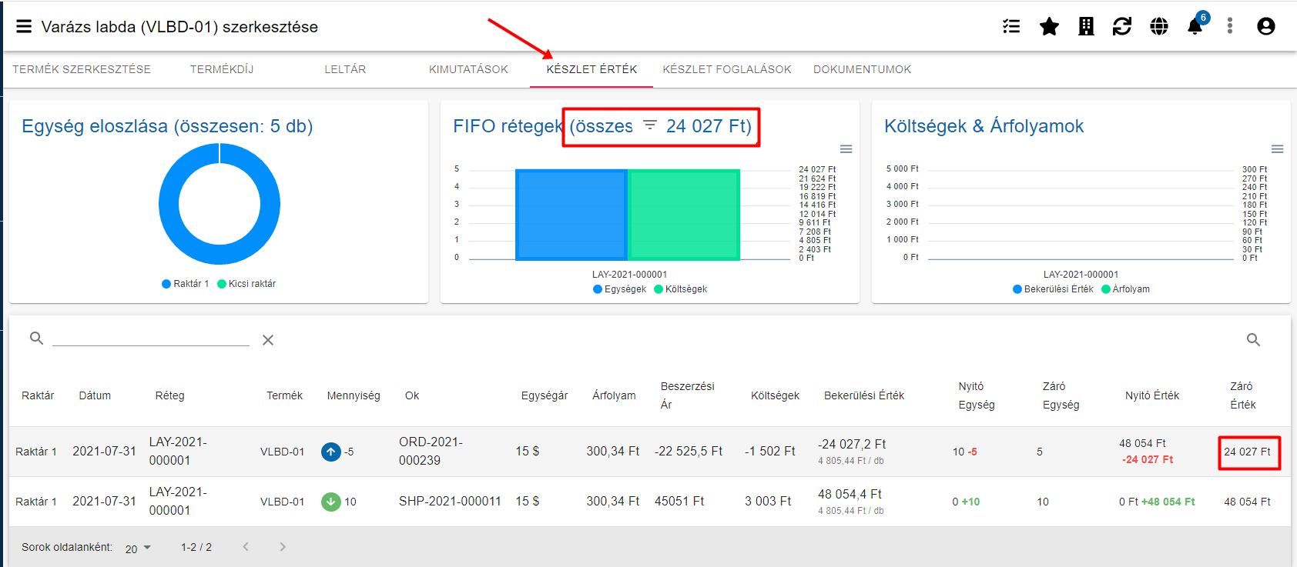Click the Egység eloszlása chart title
Viewport: 1297px width, 567px height.
coord(167,126)
